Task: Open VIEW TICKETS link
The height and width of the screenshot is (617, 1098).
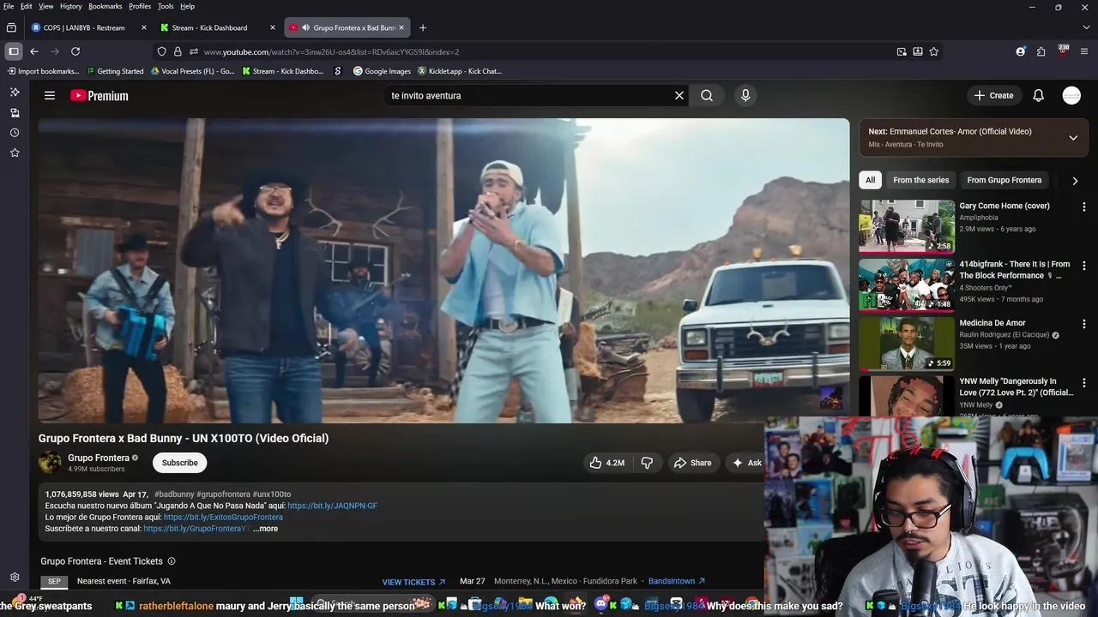Action: pyautogui.click(x=413, y=582)
